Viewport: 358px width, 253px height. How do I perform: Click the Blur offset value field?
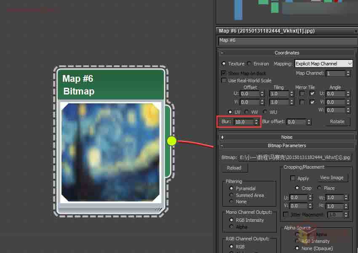click(x=297, y=122)
